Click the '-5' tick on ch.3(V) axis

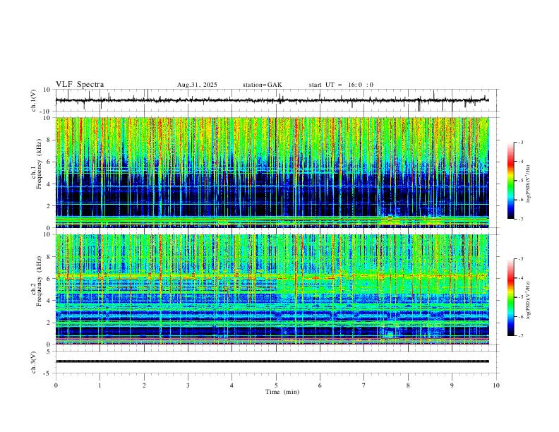(x=48, y=373)
